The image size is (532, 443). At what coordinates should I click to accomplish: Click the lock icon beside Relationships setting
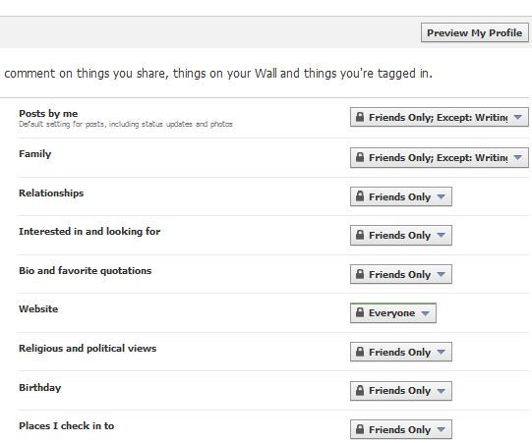click(360, 196)
